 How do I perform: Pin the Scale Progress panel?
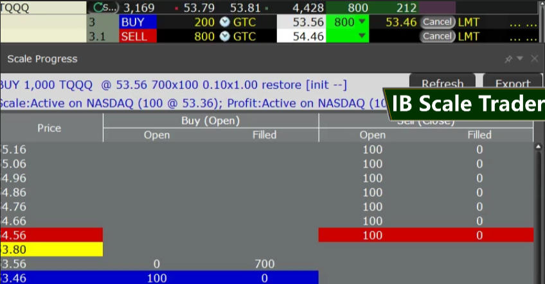tap(508, 59)
